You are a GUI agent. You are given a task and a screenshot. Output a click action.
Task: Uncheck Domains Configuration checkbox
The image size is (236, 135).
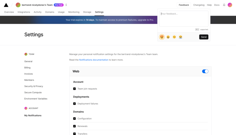(74, 119)
